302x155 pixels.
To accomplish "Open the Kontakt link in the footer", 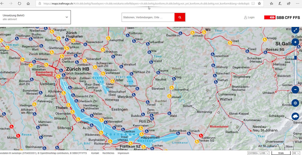I will (95, 153).
